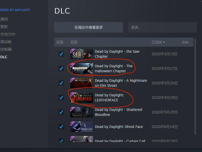Viewport: 202px width, 152px height.
Task: Focus the 搜索 DLC search field
Action: click(162, 27)
